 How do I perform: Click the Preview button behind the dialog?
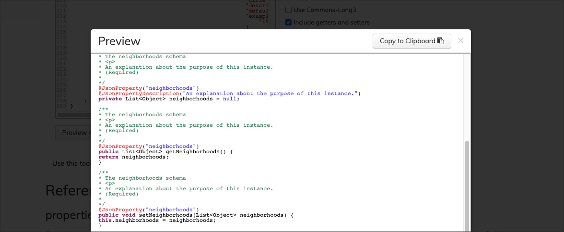[73, 133]
